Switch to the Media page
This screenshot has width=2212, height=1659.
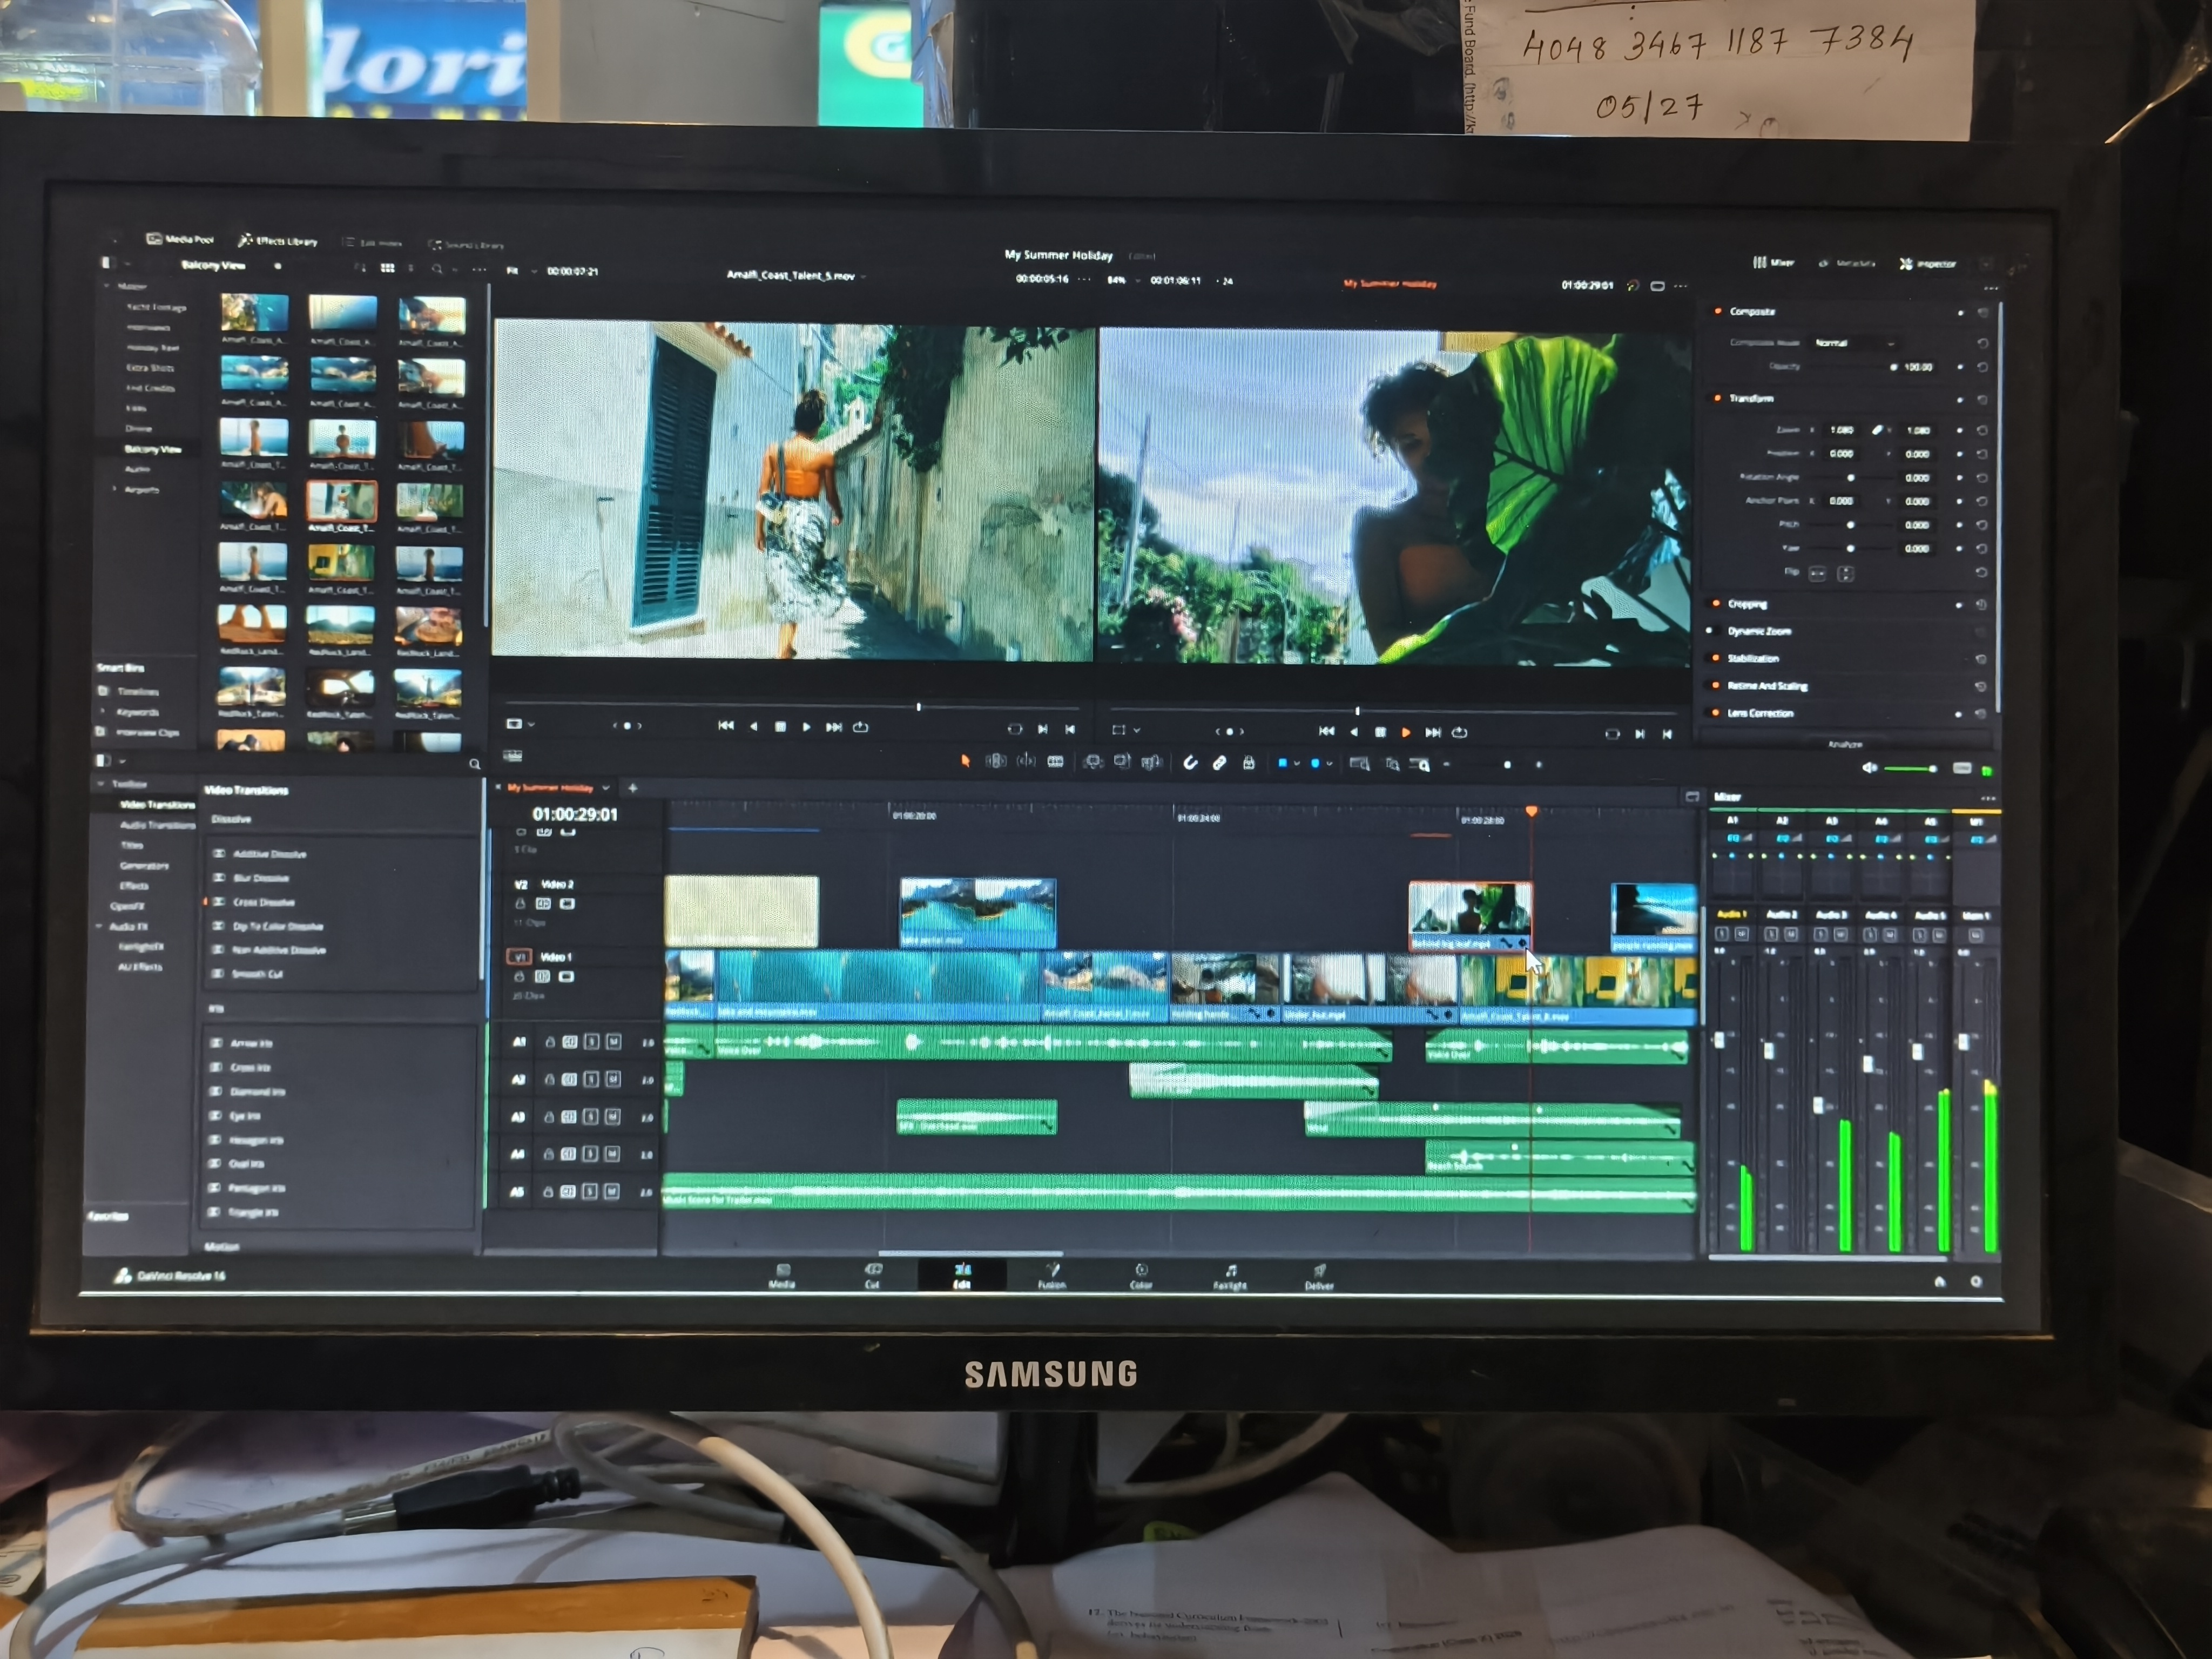click(782, 1276)
